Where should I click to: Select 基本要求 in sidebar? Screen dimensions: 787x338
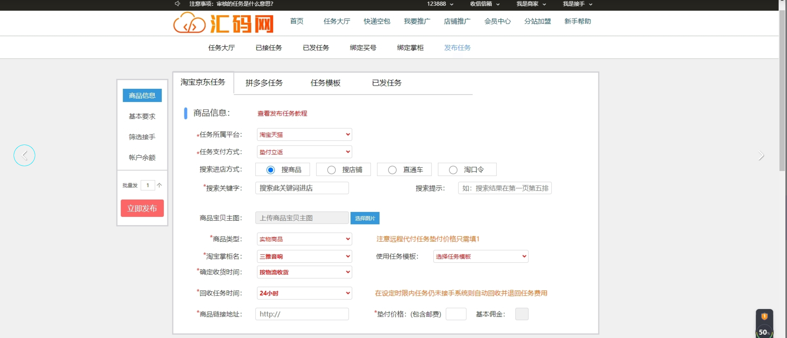(x=142, y=117)
